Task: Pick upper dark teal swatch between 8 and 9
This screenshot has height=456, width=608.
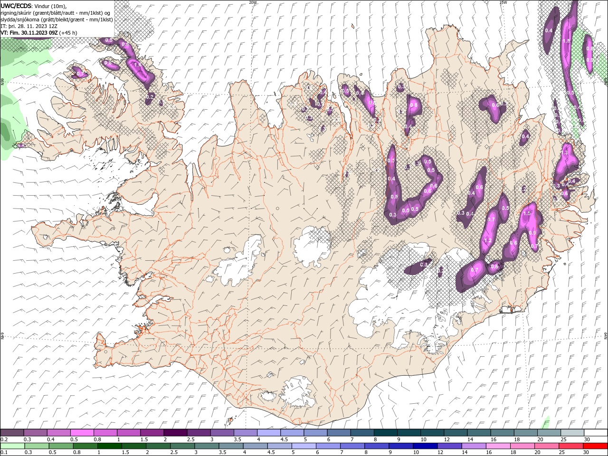Action: pos(386,433)
